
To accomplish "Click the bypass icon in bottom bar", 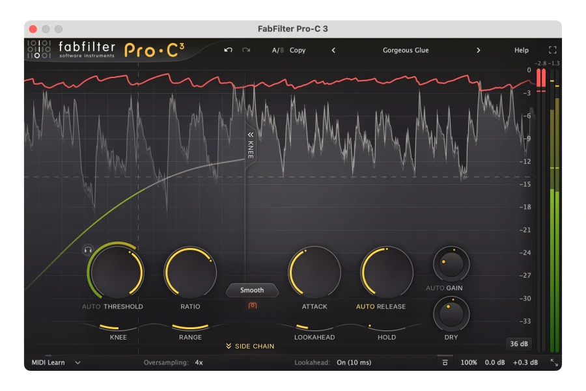I will 445,362.
